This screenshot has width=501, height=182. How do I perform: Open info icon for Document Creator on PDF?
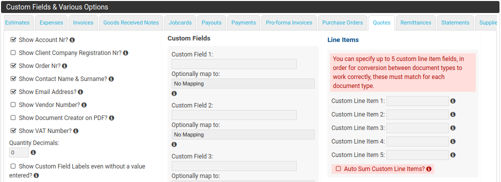click(x=112, y=118)
